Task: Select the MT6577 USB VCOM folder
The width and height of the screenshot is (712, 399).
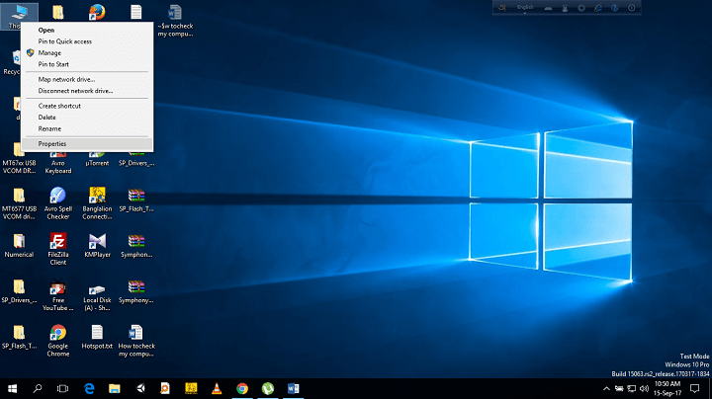Action: [19, 203]
